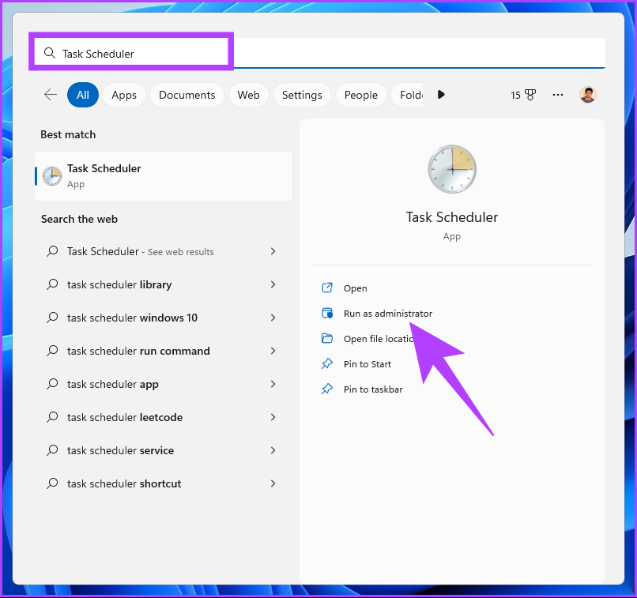Switch to the Apps filter tab
Screen dimensions: 637x598
(x=124, y=95)
